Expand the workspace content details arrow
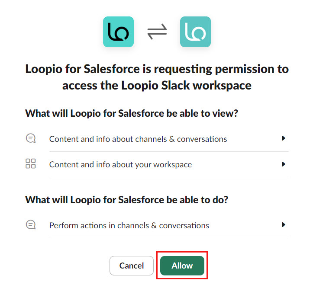313x291 pixels. [283, 164]
